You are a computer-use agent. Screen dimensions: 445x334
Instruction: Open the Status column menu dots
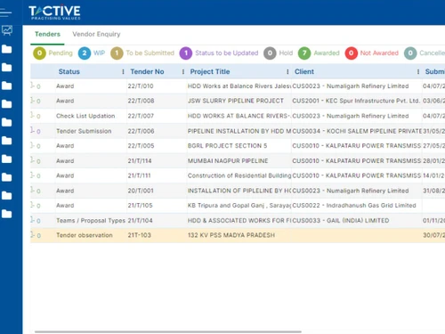click(x=123, y=71)
